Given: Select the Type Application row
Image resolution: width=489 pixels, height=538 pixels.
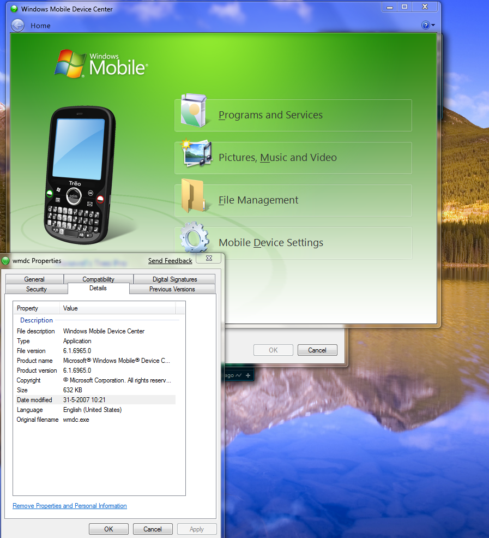Looking at the screenshot, I should [96, 341].
